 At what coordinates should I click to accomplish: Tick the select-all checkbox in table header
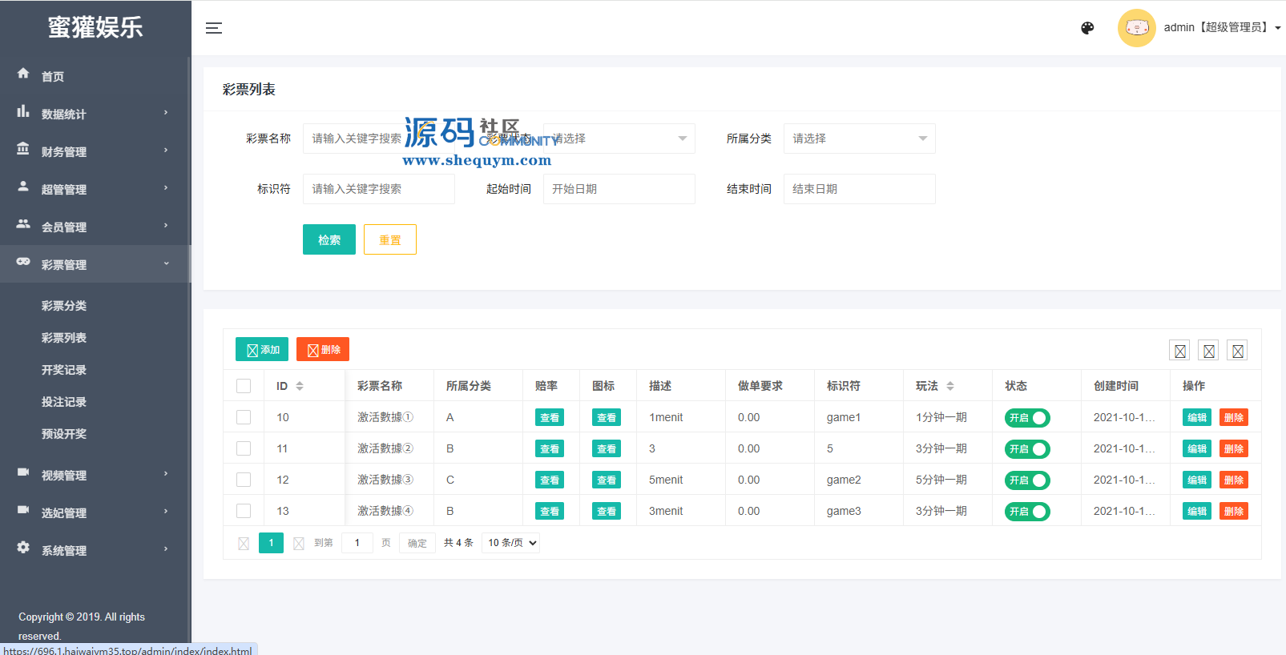click(x=244, y=386)
